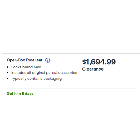The height and width of the screenshot is (140, 140).
Task: Click Typically contains packaging text
Action: (36, 79)
